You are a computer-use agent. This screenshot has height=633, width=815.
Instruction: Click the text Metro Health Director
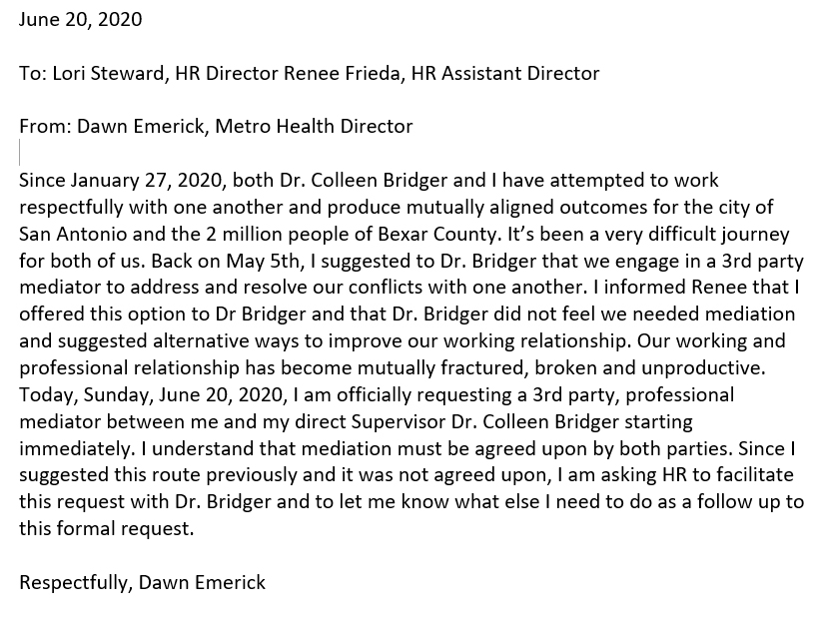pyautogui.click(x=314, y=126)
